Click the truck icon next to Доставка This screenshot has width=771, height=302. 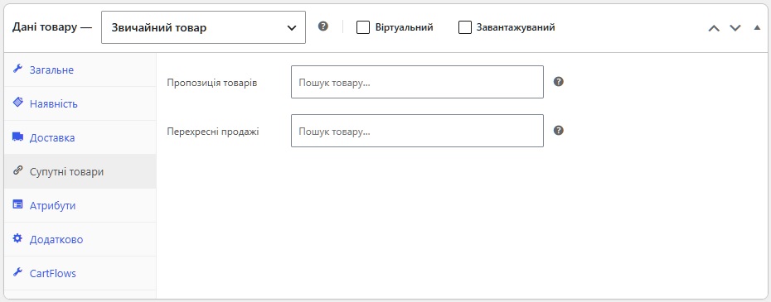(x=17, y=137)
